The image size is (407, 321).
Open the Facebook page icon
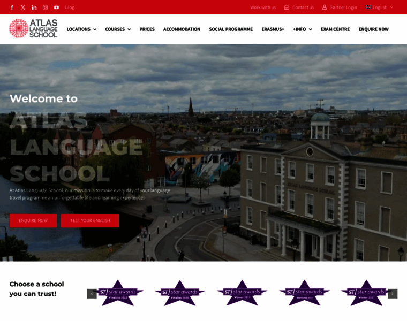(12, 7)
